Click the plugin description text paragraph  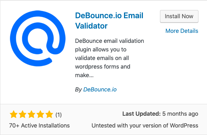pyautogui.click(x=109, y=58)
